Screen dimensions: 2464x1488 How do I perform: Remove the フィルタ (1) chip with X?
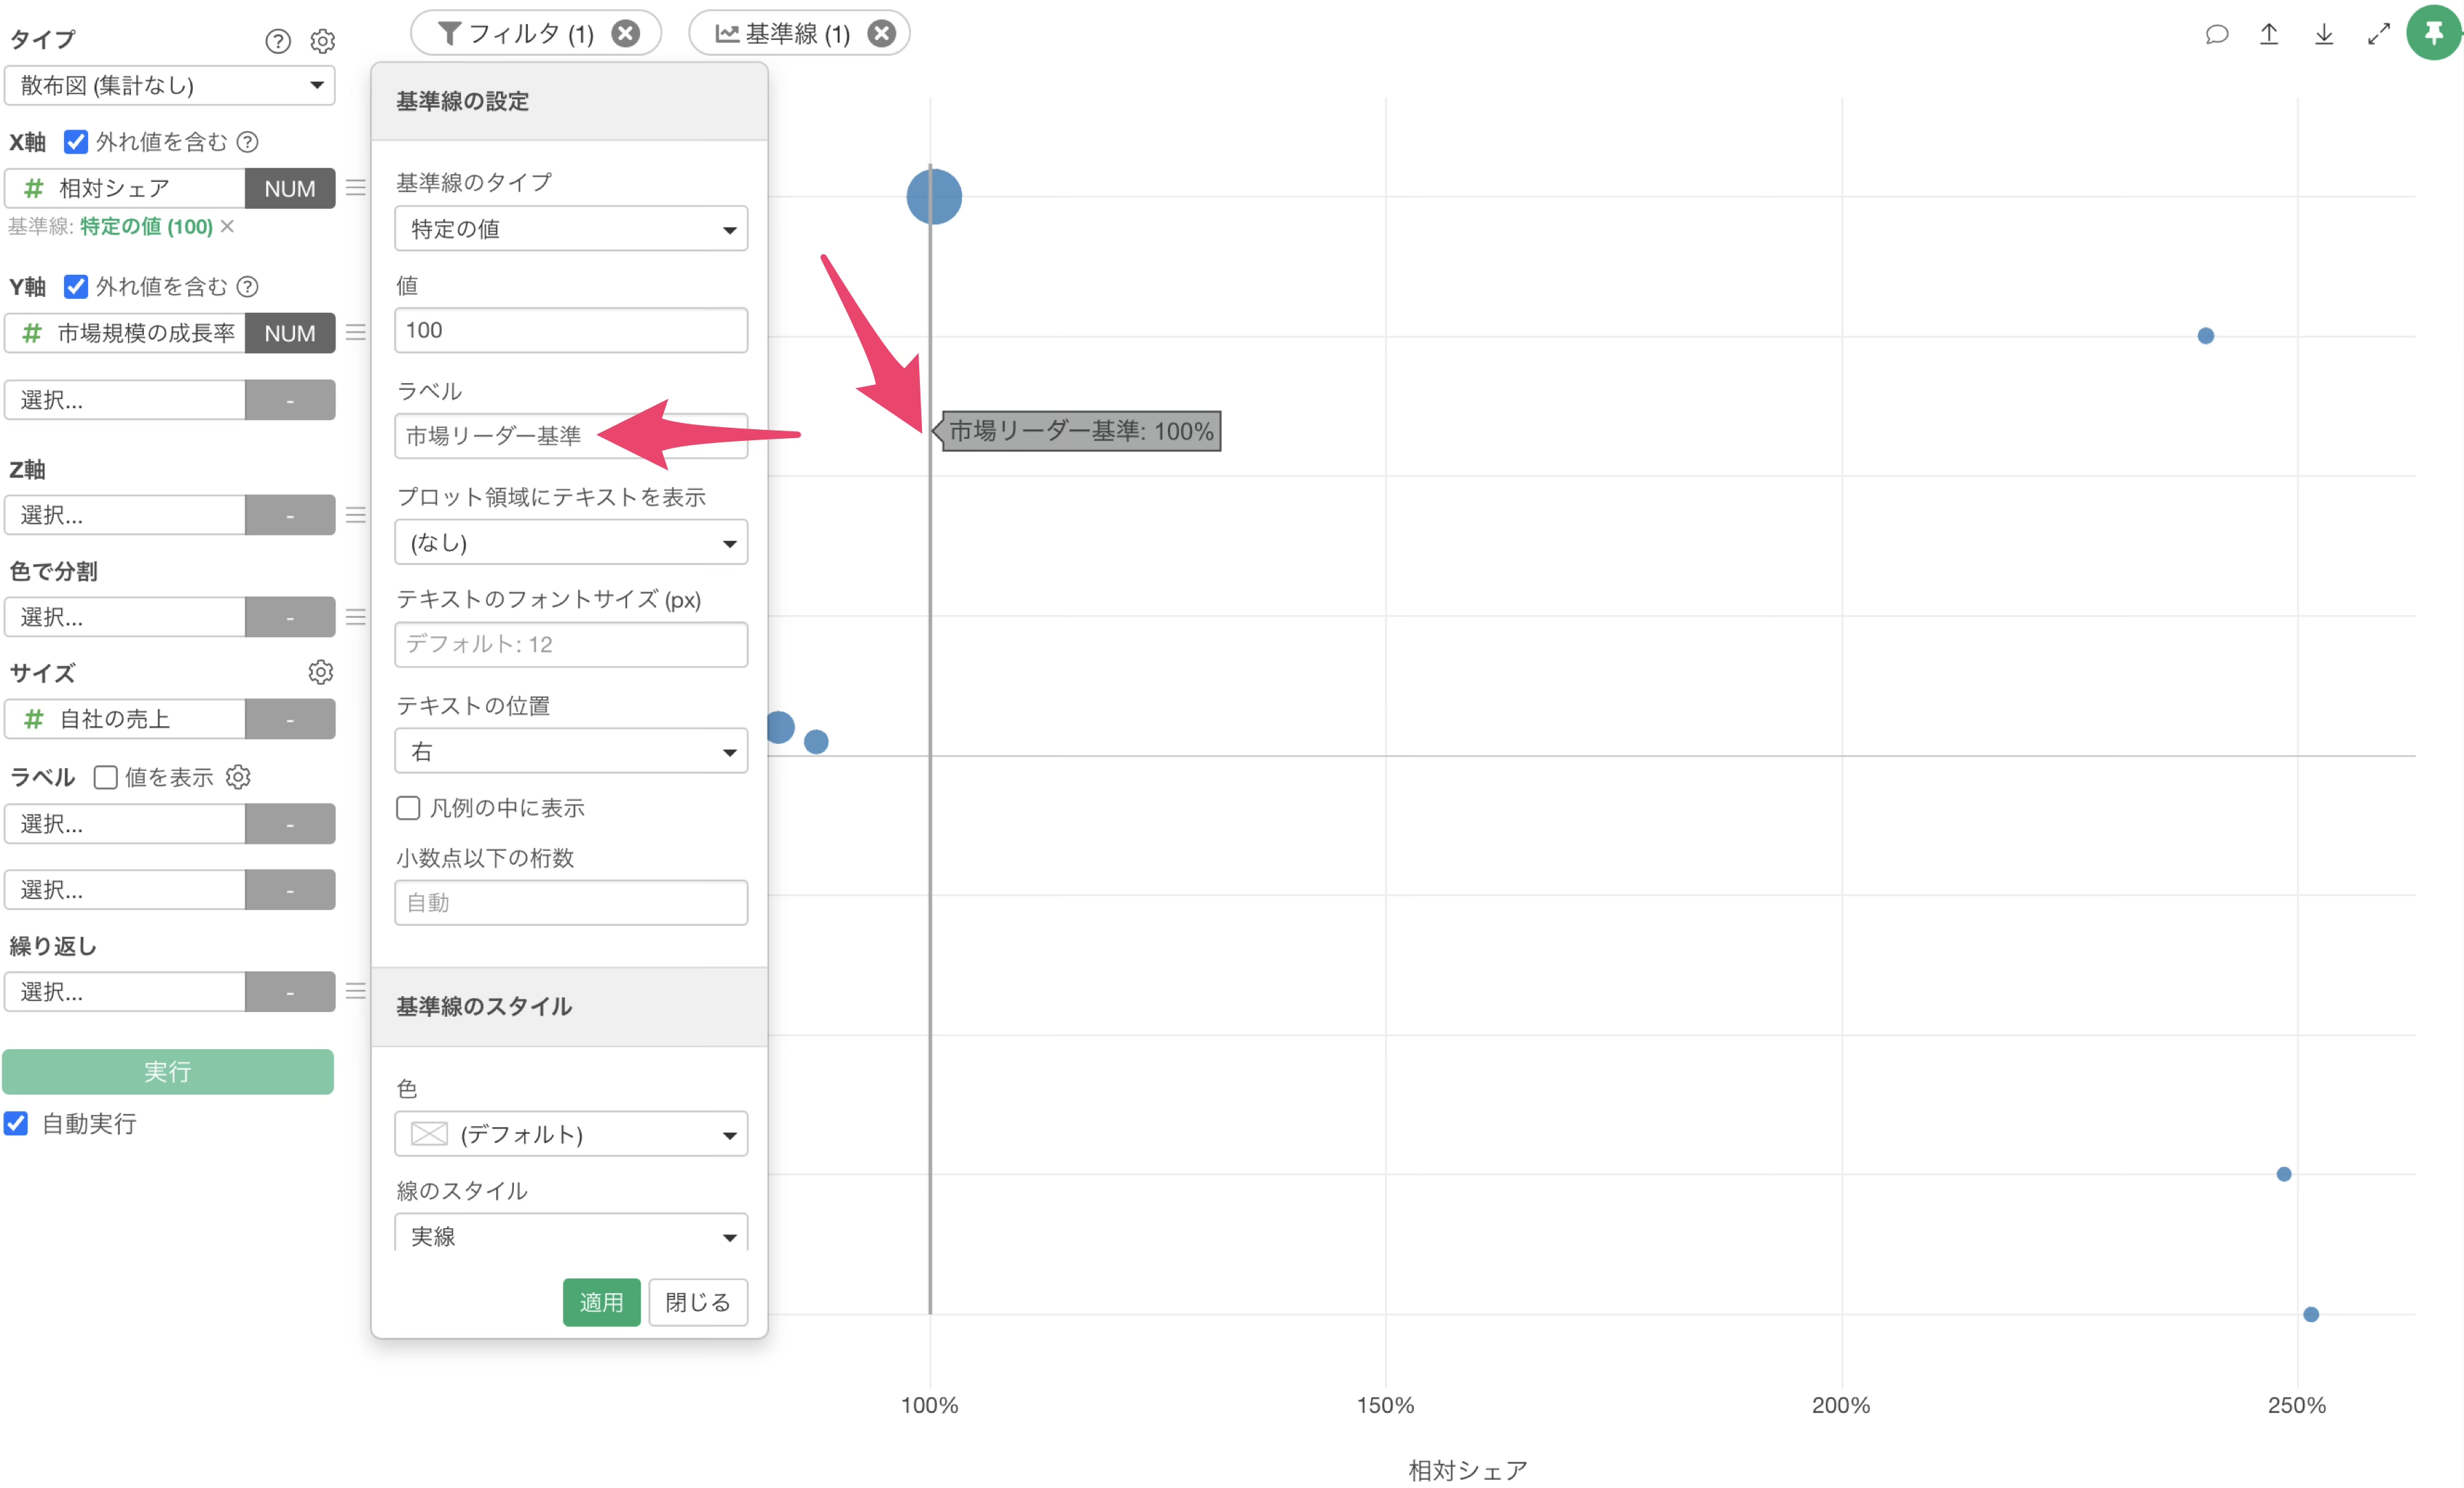tap(626, 34)
